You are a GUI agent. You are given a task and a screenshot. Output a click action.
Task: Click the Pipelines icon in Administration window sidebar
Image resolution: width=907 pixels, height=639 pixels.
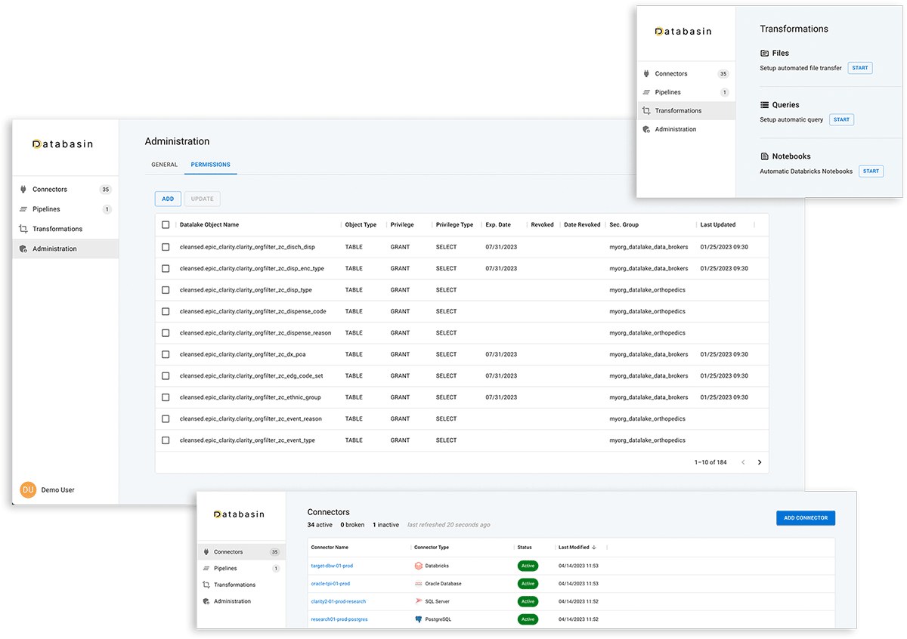click(23, 209)
